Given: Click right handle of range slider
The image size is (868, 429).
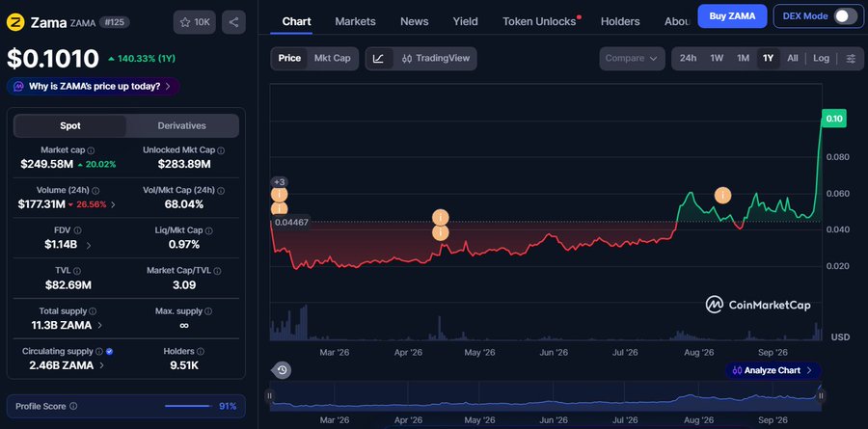Looking at the screenshot, I should (x=822, y=395).
